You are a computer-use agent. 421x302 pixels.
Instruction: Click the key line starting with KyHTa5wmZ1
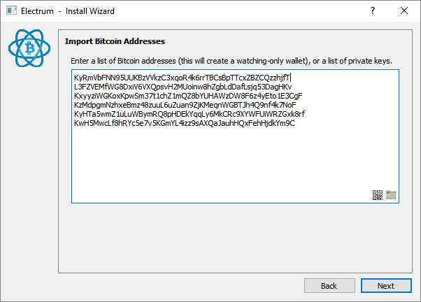click(x=190, y=114)
